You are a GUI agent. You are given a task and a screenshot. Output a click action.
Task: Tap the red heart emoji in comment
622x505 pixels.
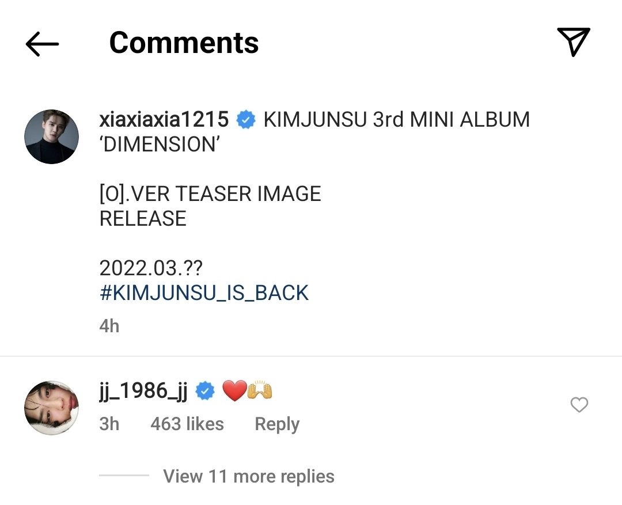(x=234, y=391)
